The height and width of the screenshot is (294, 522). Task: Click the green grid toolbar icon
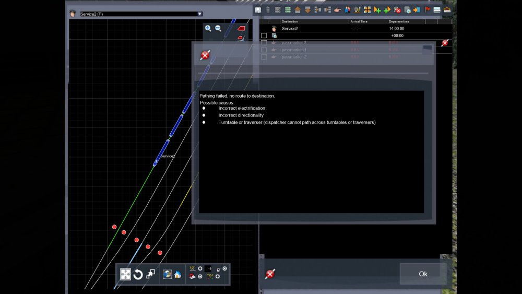[x=288, y=10]
